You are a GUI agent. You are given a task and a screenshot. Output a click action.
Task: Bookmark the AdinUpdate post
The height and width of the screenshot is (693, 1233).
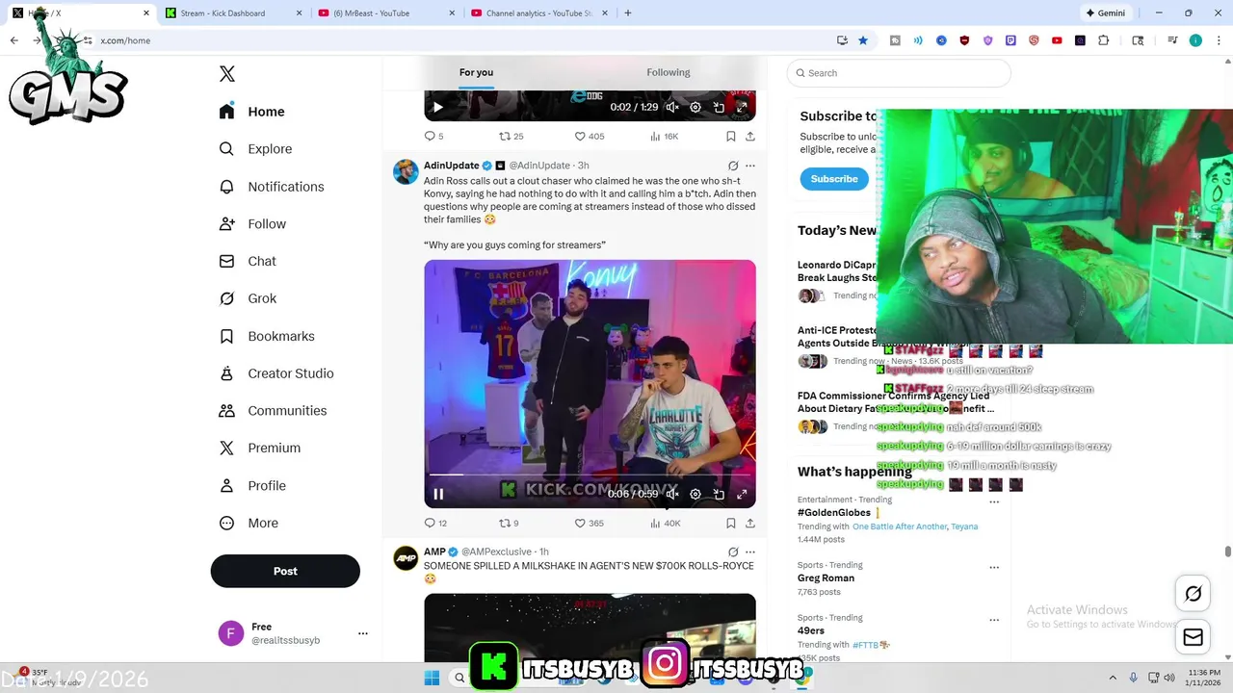tap(731, 524)
